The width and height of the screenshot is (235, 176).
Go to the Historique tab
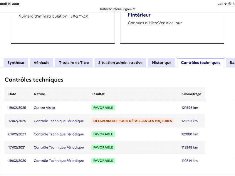[162, 62]
